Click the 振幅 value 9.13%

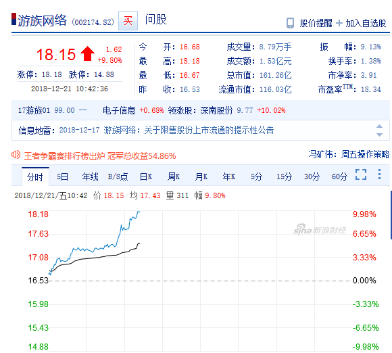click(371, 47)
